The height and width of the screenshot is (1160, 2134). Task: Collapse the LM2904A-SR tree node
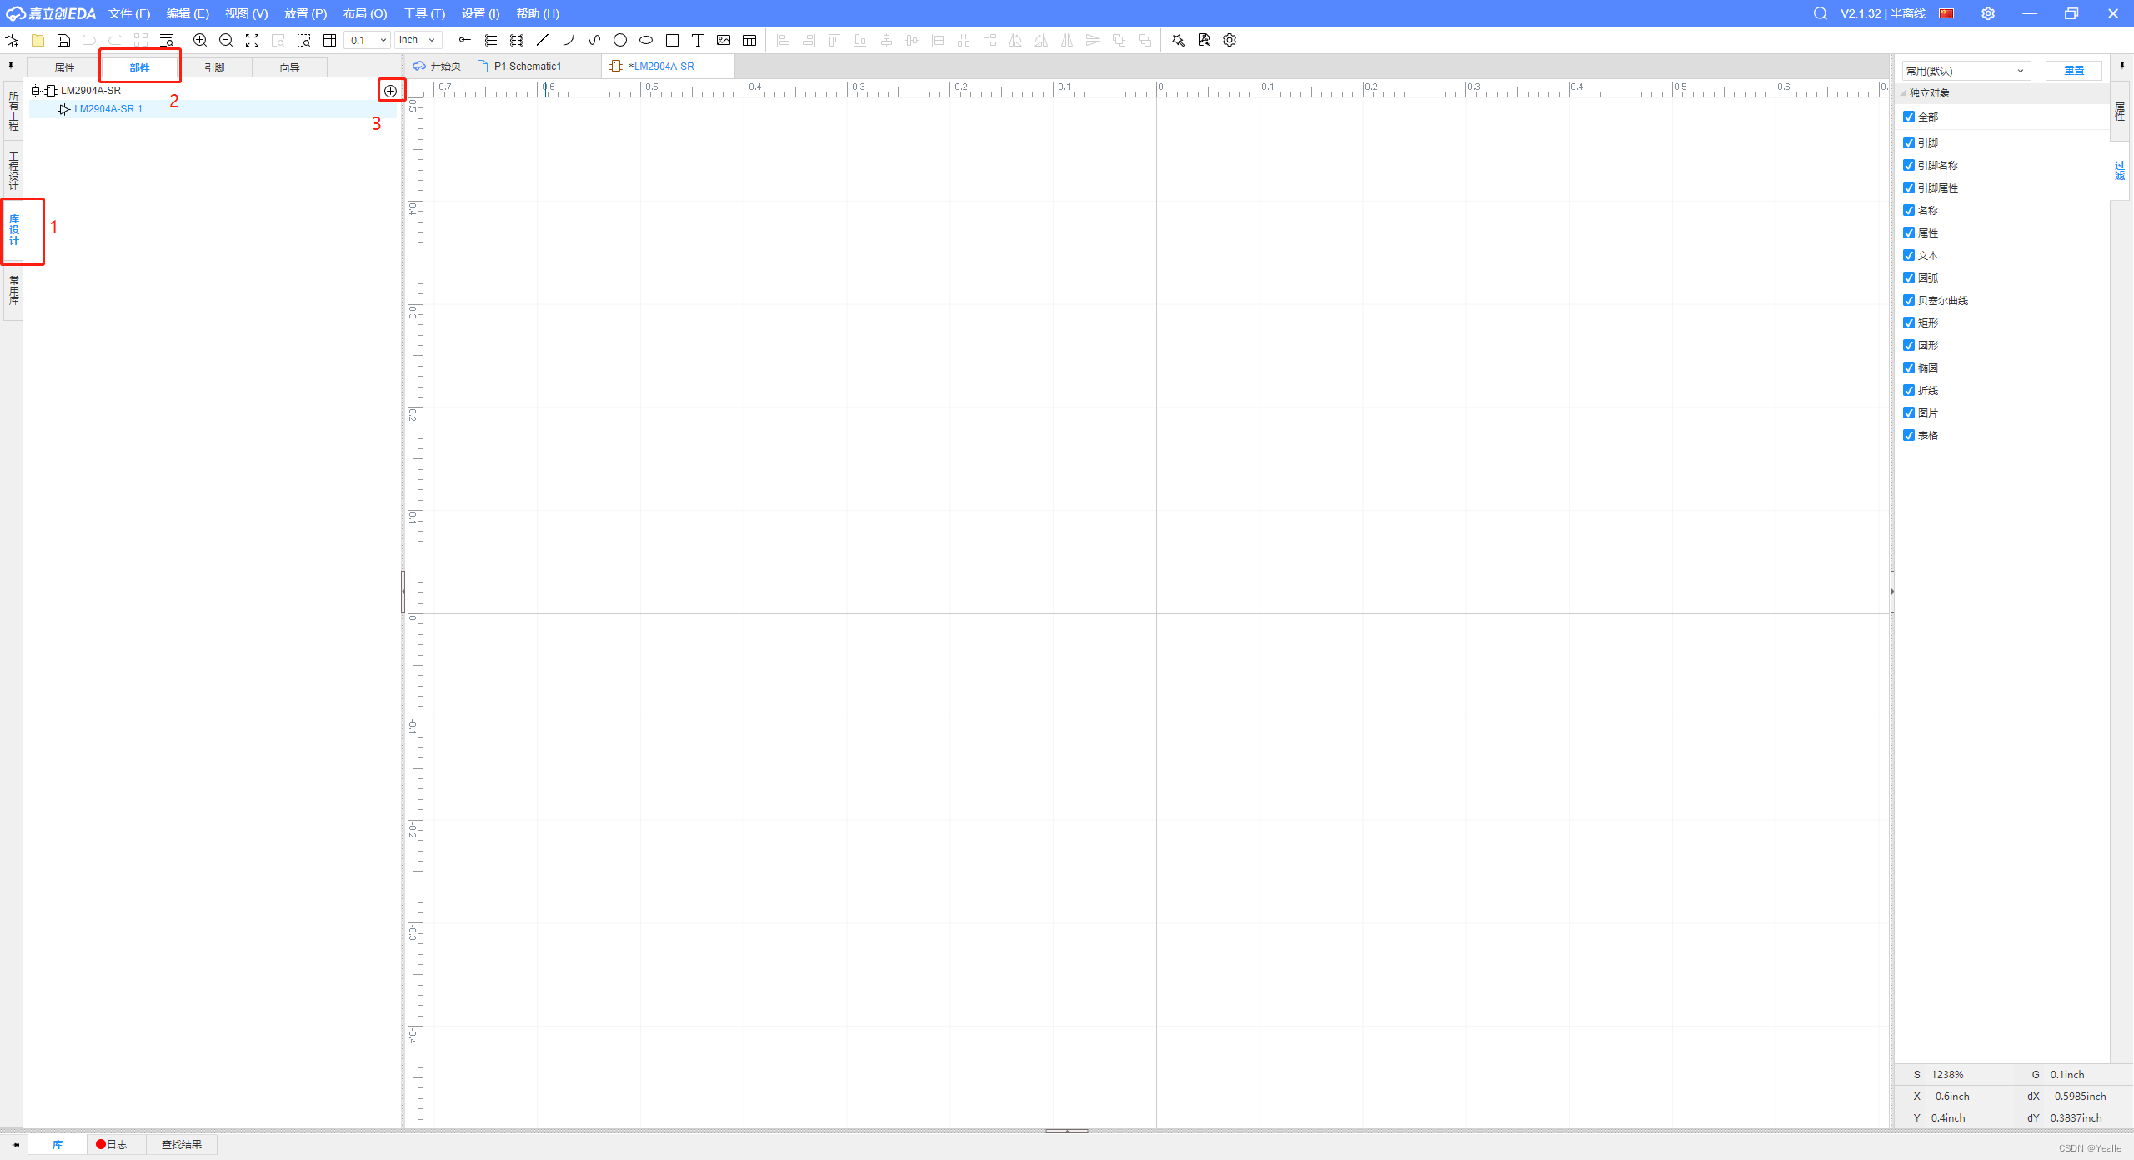coord(35,91)
